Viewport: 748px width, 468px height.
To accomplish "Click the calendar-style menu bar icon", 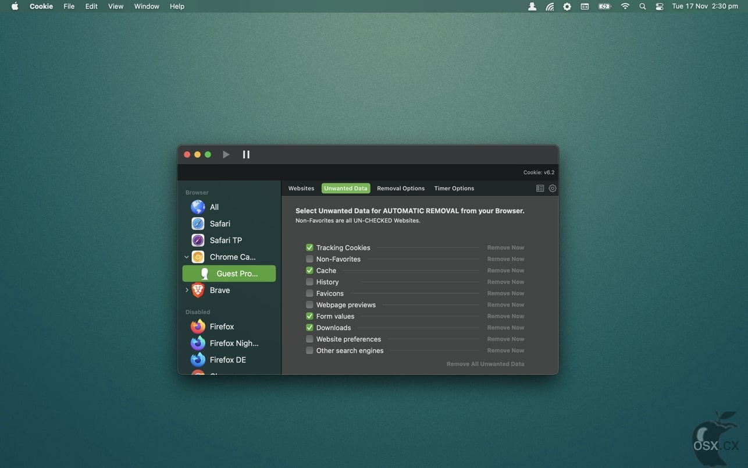I will click(585, 6).
